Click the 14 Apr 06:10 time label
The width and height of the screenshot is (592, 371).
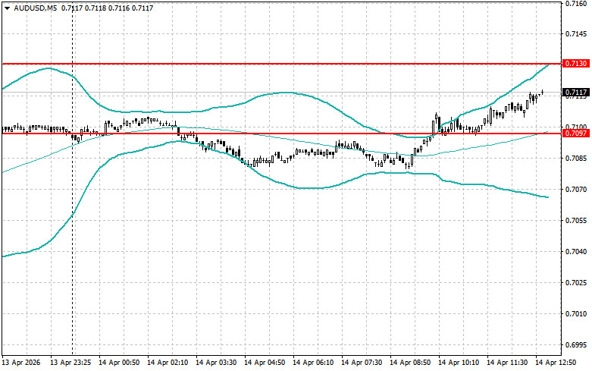click(x=313, y=363)
